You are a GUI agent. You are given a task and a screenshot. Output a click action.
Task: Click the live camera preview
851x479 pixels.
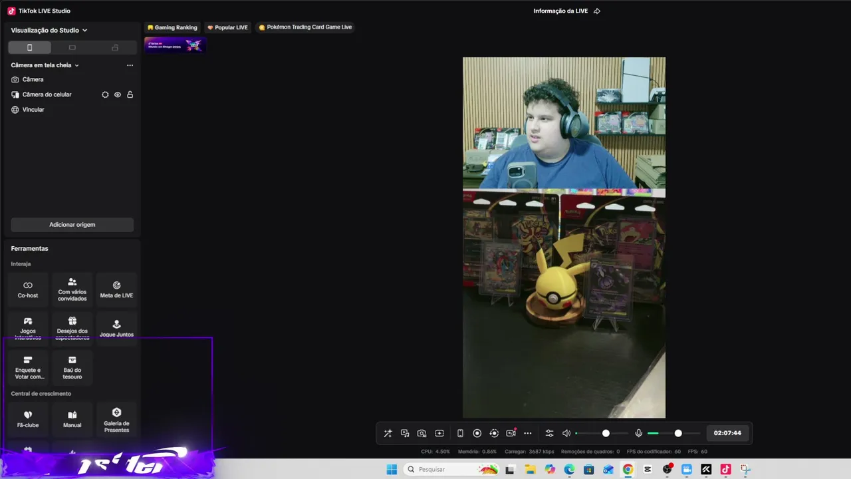point(564,238)
